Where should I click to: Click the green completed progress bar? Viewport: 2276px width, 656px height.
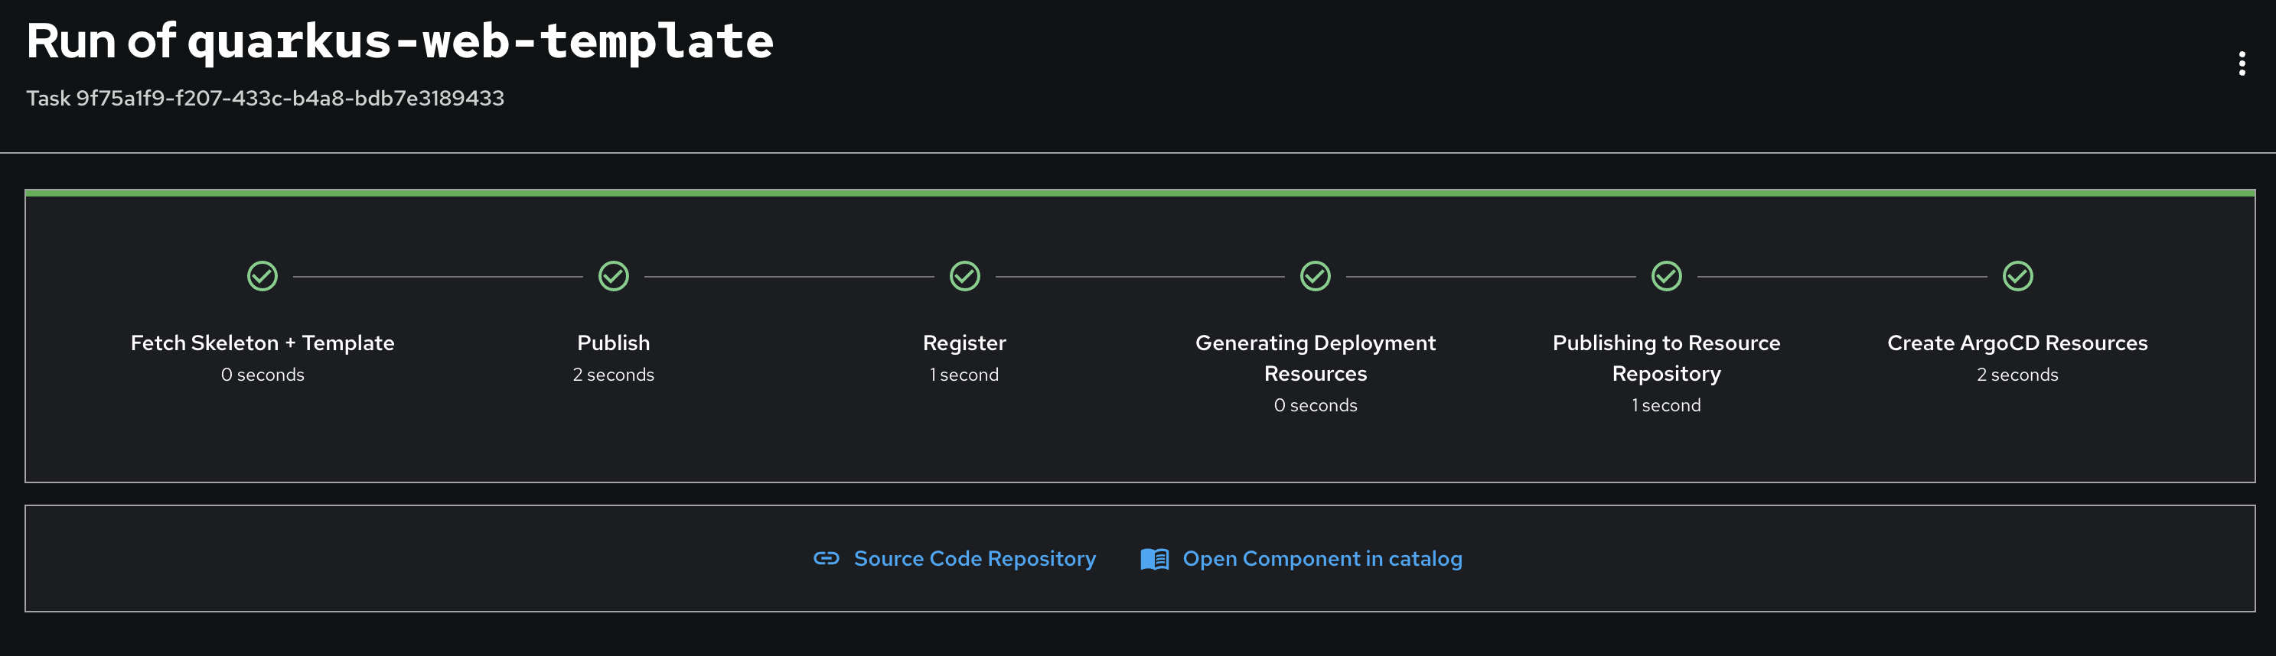[1140, 193]
